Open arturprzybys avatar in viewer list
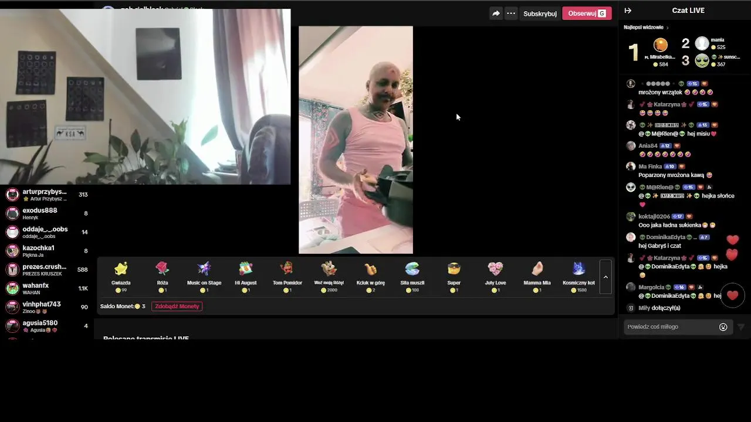The height and width of the screenshot is (422, 751). pos(12,195)
